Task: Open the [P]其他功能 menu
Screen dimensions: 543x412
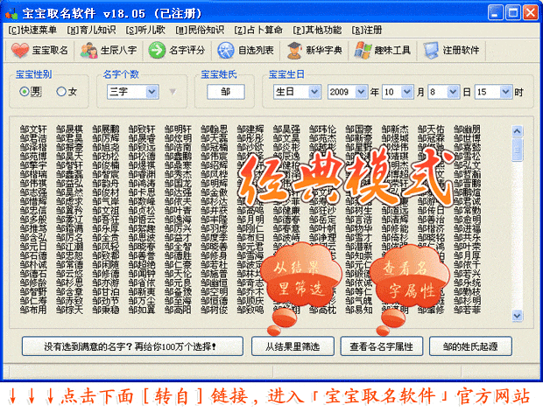Action: click(317, 31)
